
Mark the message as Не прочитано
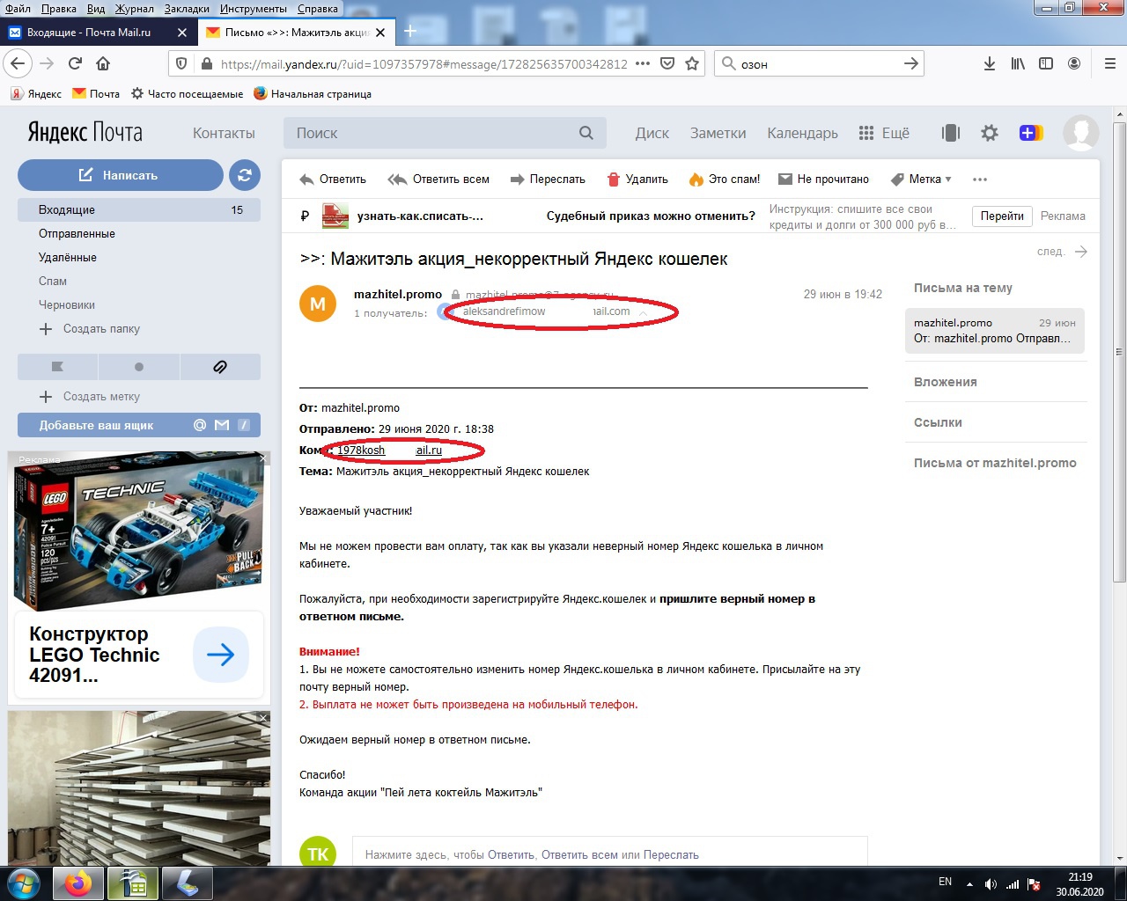coord(823,179)
